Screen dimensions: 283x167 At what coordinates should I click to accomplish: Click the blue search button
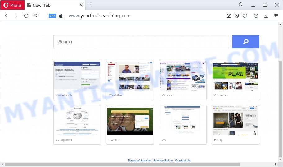pyautogui.click(x=246, y=41)
